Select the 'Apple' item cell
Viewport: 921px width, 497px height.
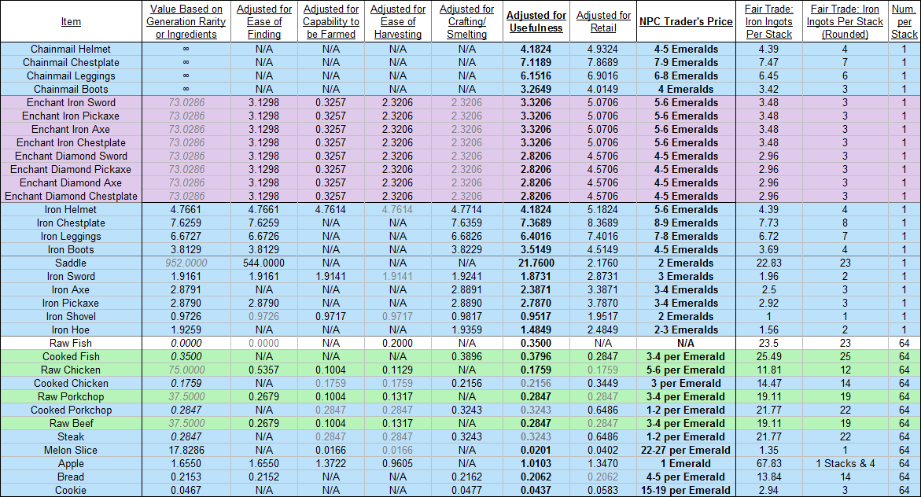[71, 463]
